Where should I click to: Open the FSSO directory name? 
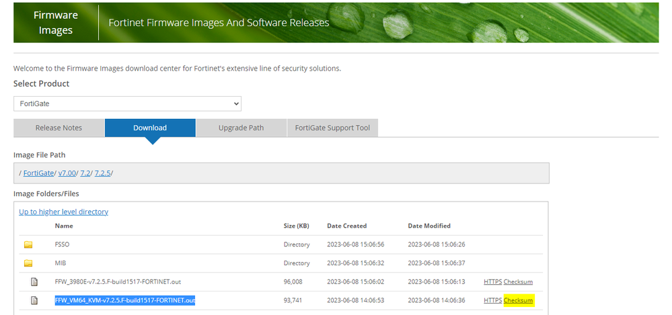point(62,244)
